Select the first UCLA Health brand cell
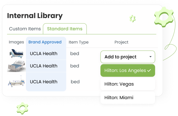 click(44, 54)
